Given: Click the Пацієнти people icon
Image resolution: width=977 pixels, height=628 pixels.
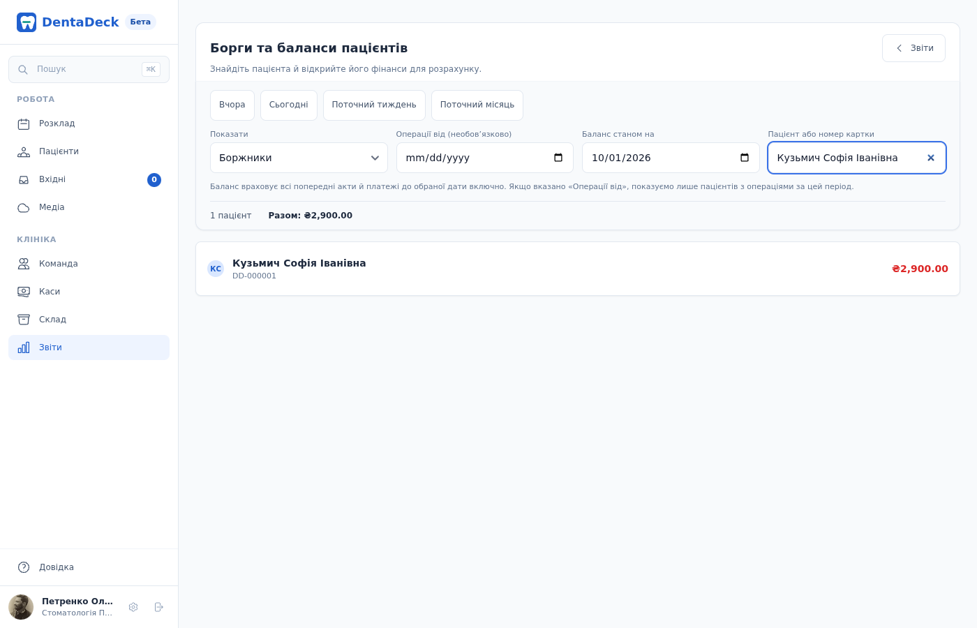Looking at the screenshot, I should (24, 152).
